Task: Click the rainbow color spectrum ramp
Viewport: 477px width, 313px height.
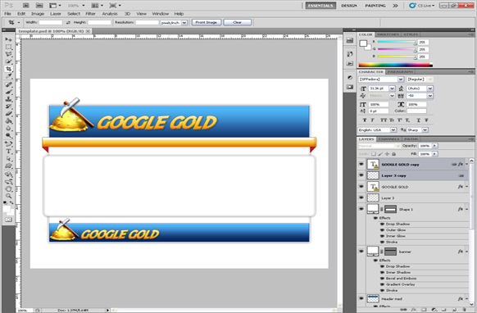Action: pyautogui.click(x=396, y=65)
